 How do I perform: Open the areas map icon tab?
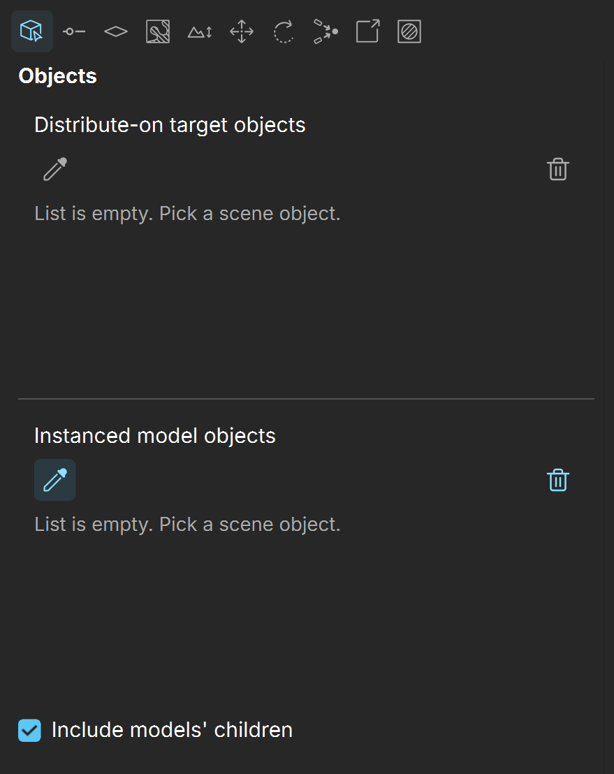(158, 31)
